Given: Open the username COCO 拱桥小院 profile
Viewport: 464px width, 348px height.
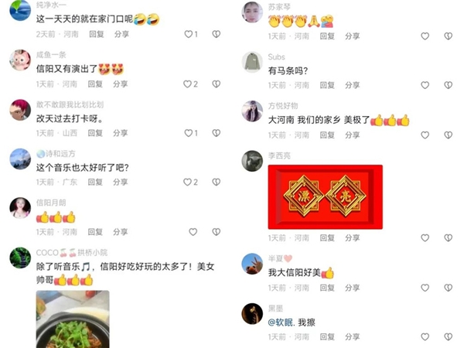Looking at the screenshot, I should click(x=72, y=253).
